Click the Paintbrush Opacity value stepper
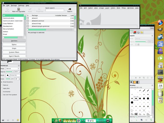This screenshot has height=123, width=164. 19,72
